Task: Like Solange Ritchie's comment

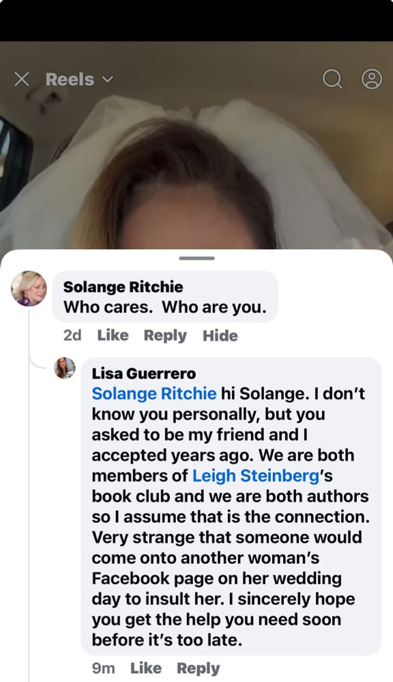Action: [x=113, y=336]
